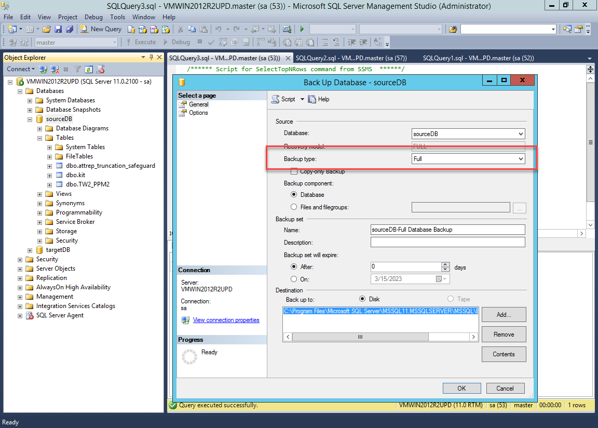Screen dimensions: 598x428
Task: Click the Add... destination button
Action: pos(504,314)
